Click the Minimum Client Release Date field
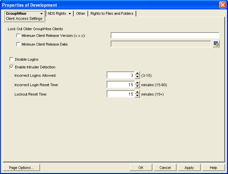The image size is (228, 174). click(161, 44)
